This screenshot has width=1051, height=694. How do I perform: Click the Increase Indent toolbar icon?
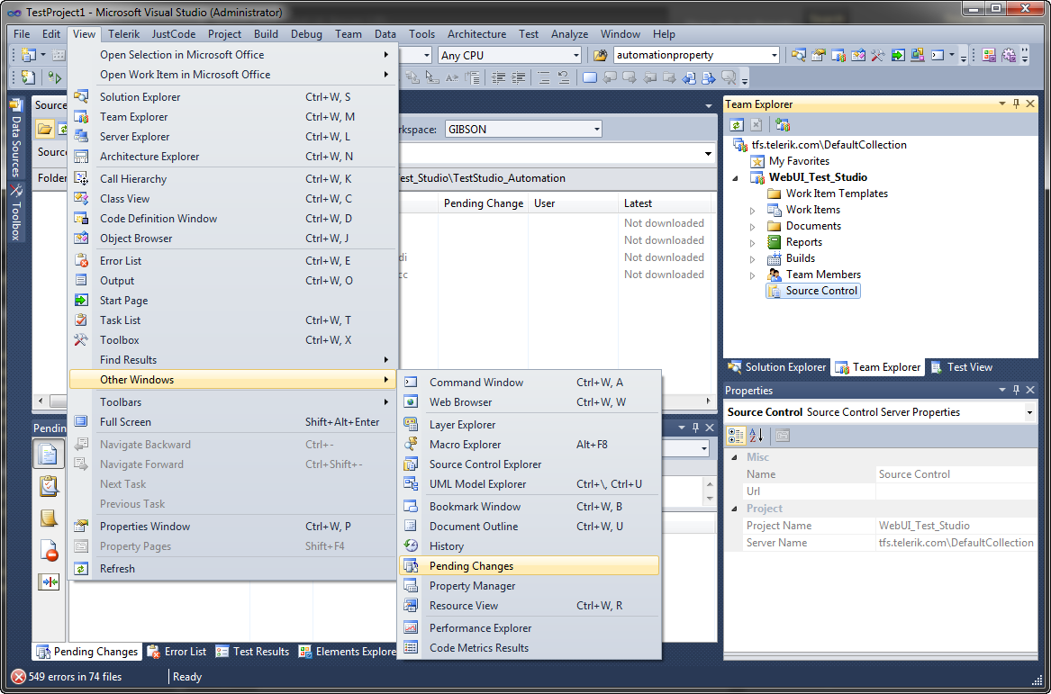coord(518,77)
